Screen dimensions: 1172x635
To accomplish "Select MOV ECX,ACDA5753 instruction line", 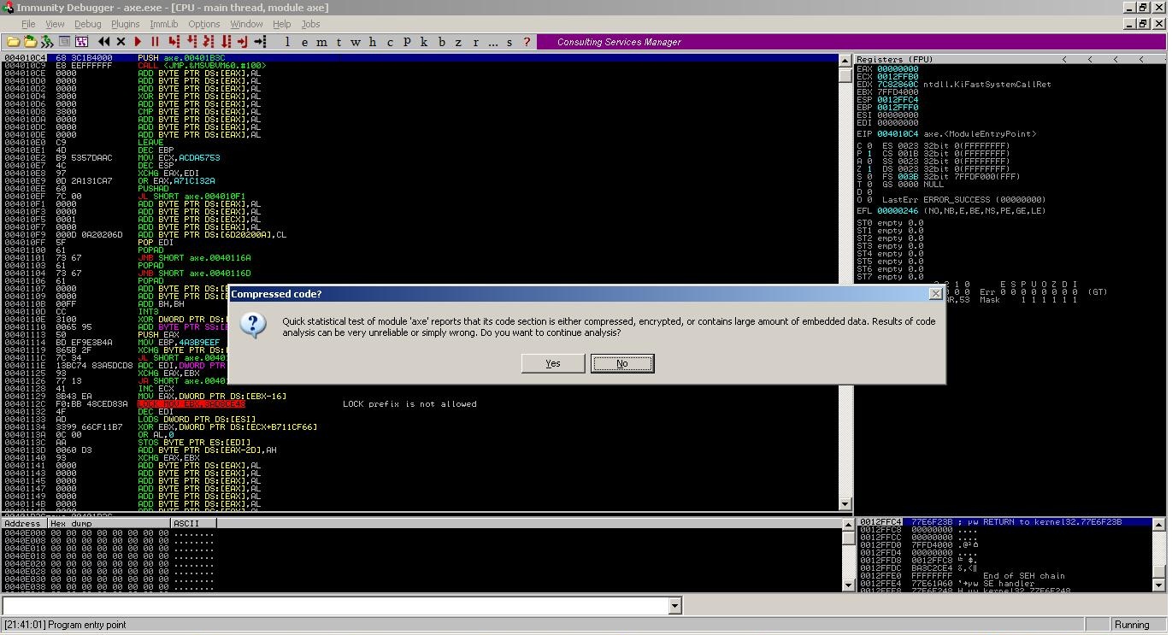I will [x=419, y=158].
